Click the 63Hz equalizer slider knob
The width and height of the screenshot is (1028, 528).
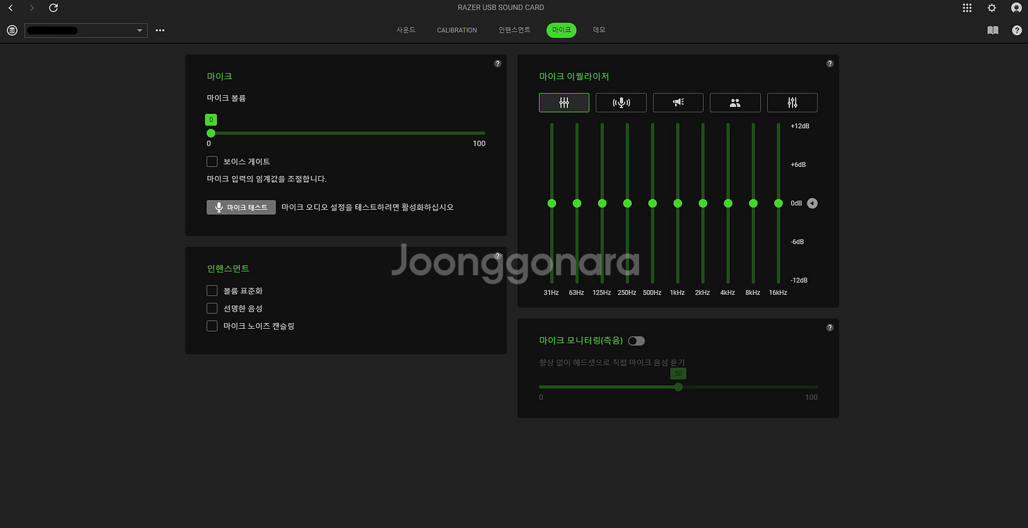pyautogui.click(x=577, y=203)
